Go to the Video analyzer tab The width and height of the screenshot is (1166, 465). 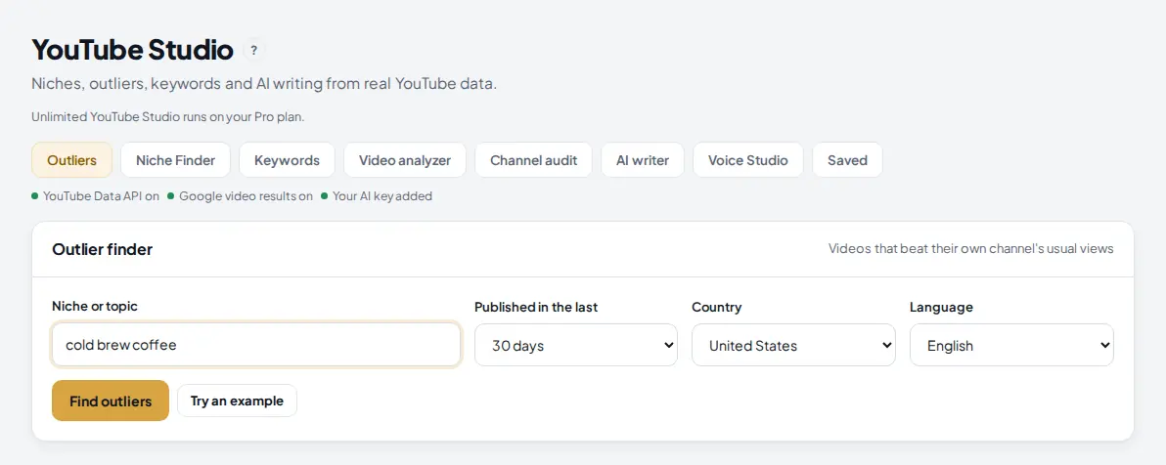405,159
